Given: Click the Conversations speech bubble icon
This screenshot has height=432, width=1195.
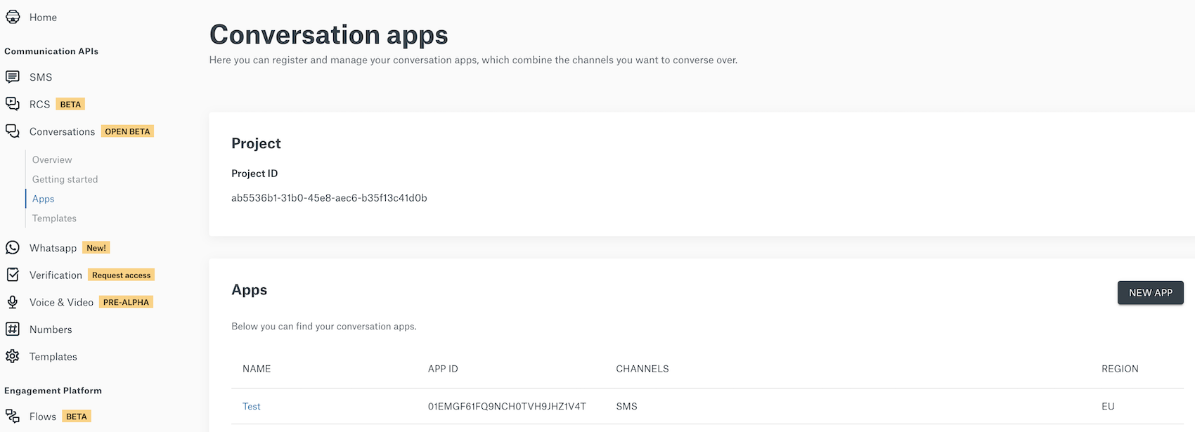Looking at the screenshot, I should [13, 131].
